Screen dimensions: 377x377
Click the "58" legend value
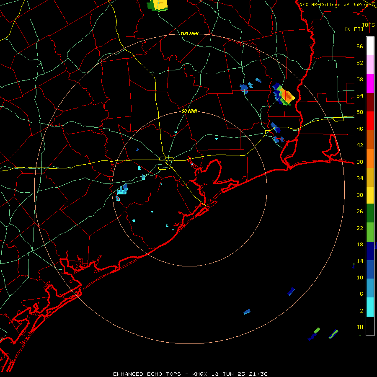pos(360,79)
